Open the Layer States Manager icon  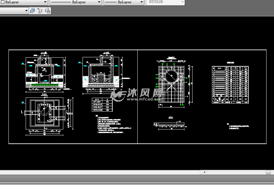(x=47, y=11)
